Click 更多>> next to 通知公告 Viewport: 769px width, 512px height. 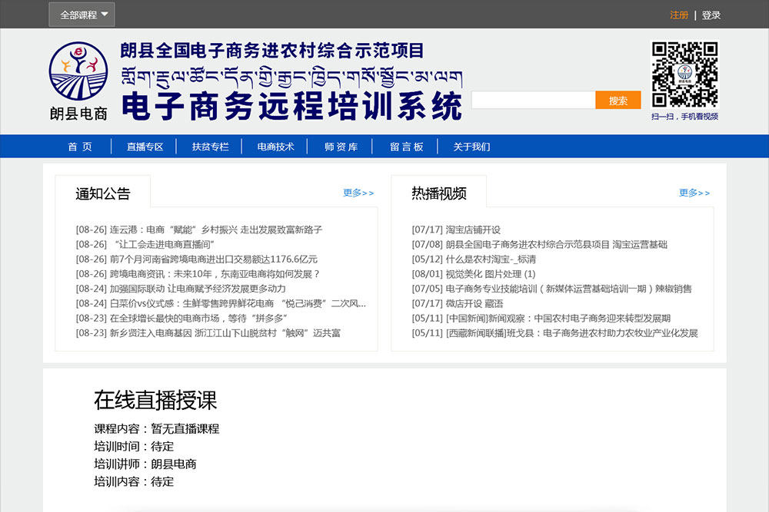(358, 193)
